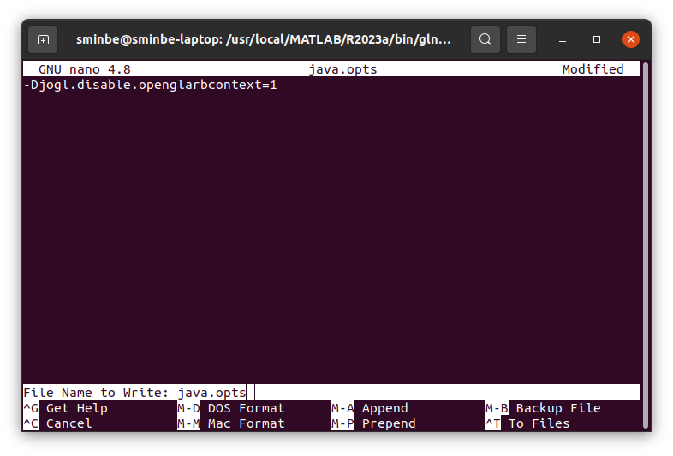Open the terminal hamburger menu
Image resolution: width=673 pixels, height=456 pixels.
tap(521, 39)
